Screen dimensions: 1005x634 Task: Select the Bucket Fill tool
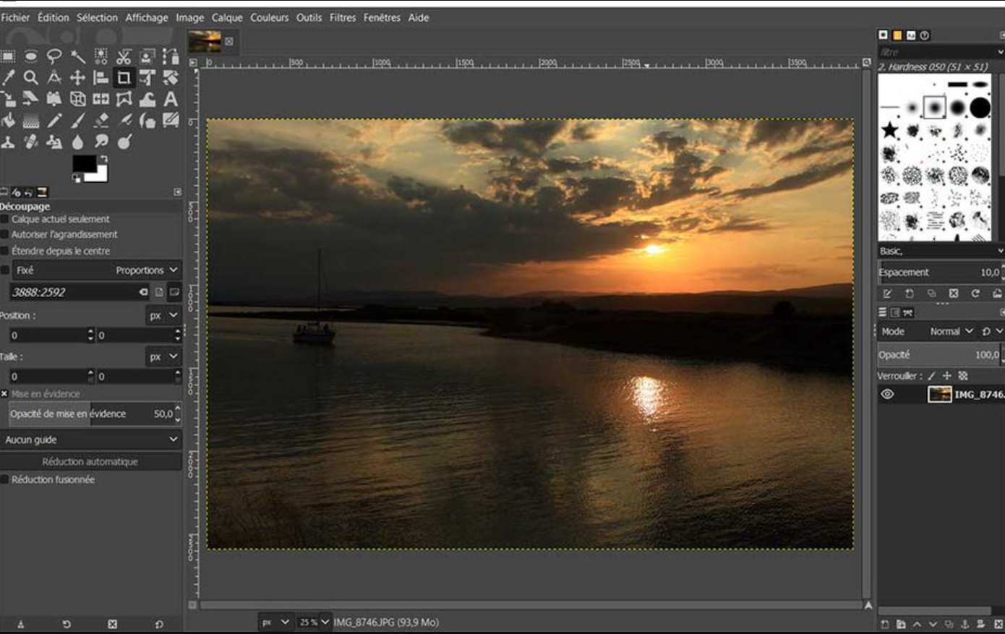[x=8, y=120]
